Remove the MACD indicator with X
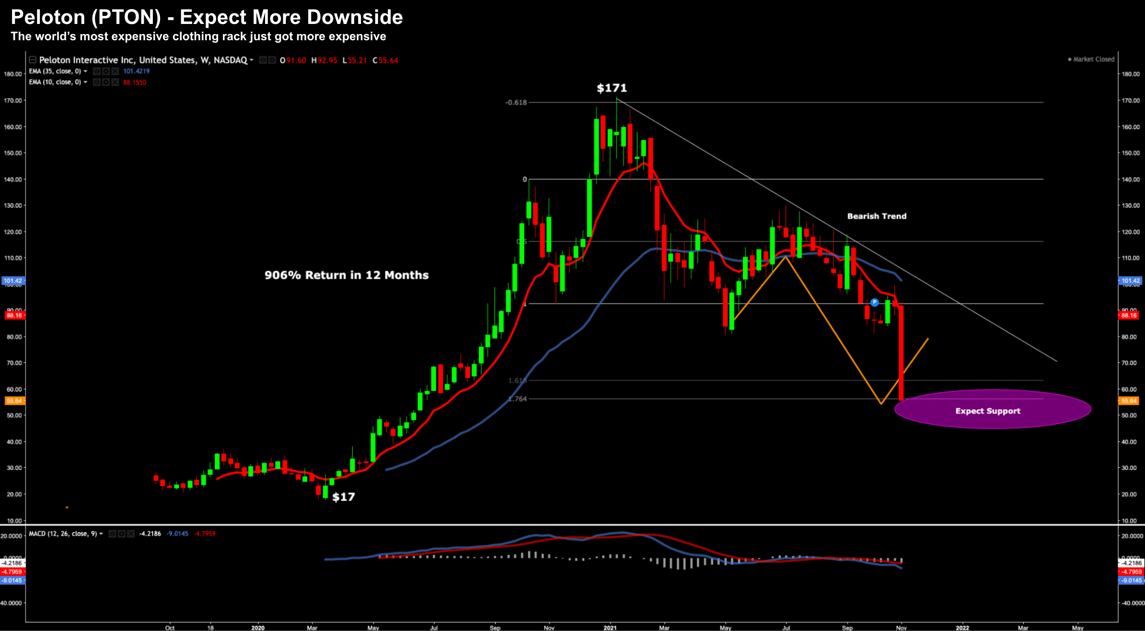 (x=130, y=534)
